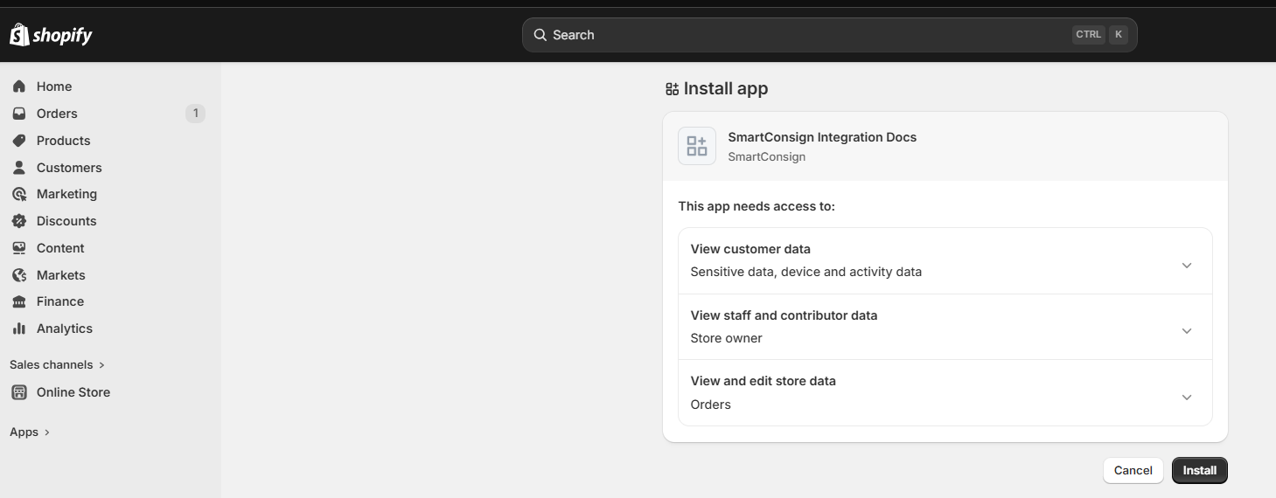Click the Marketing target icon
Image resolution: width=1276 pixels, height=498 pixels.
click(x=19, y=194)
